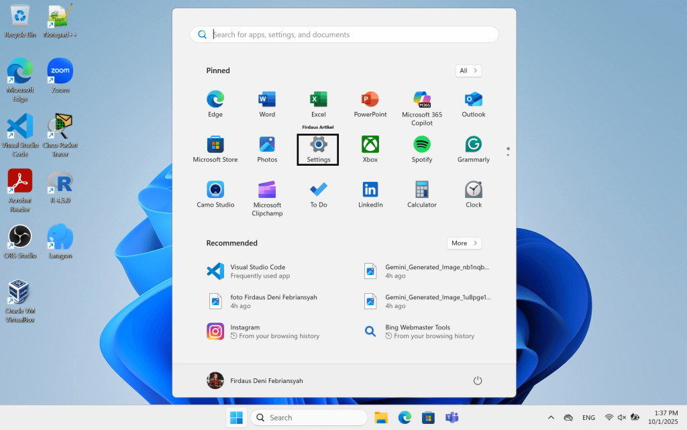Screen dimensions: 687x430
Task: Expand More recommended items
Action: point(464,243)
